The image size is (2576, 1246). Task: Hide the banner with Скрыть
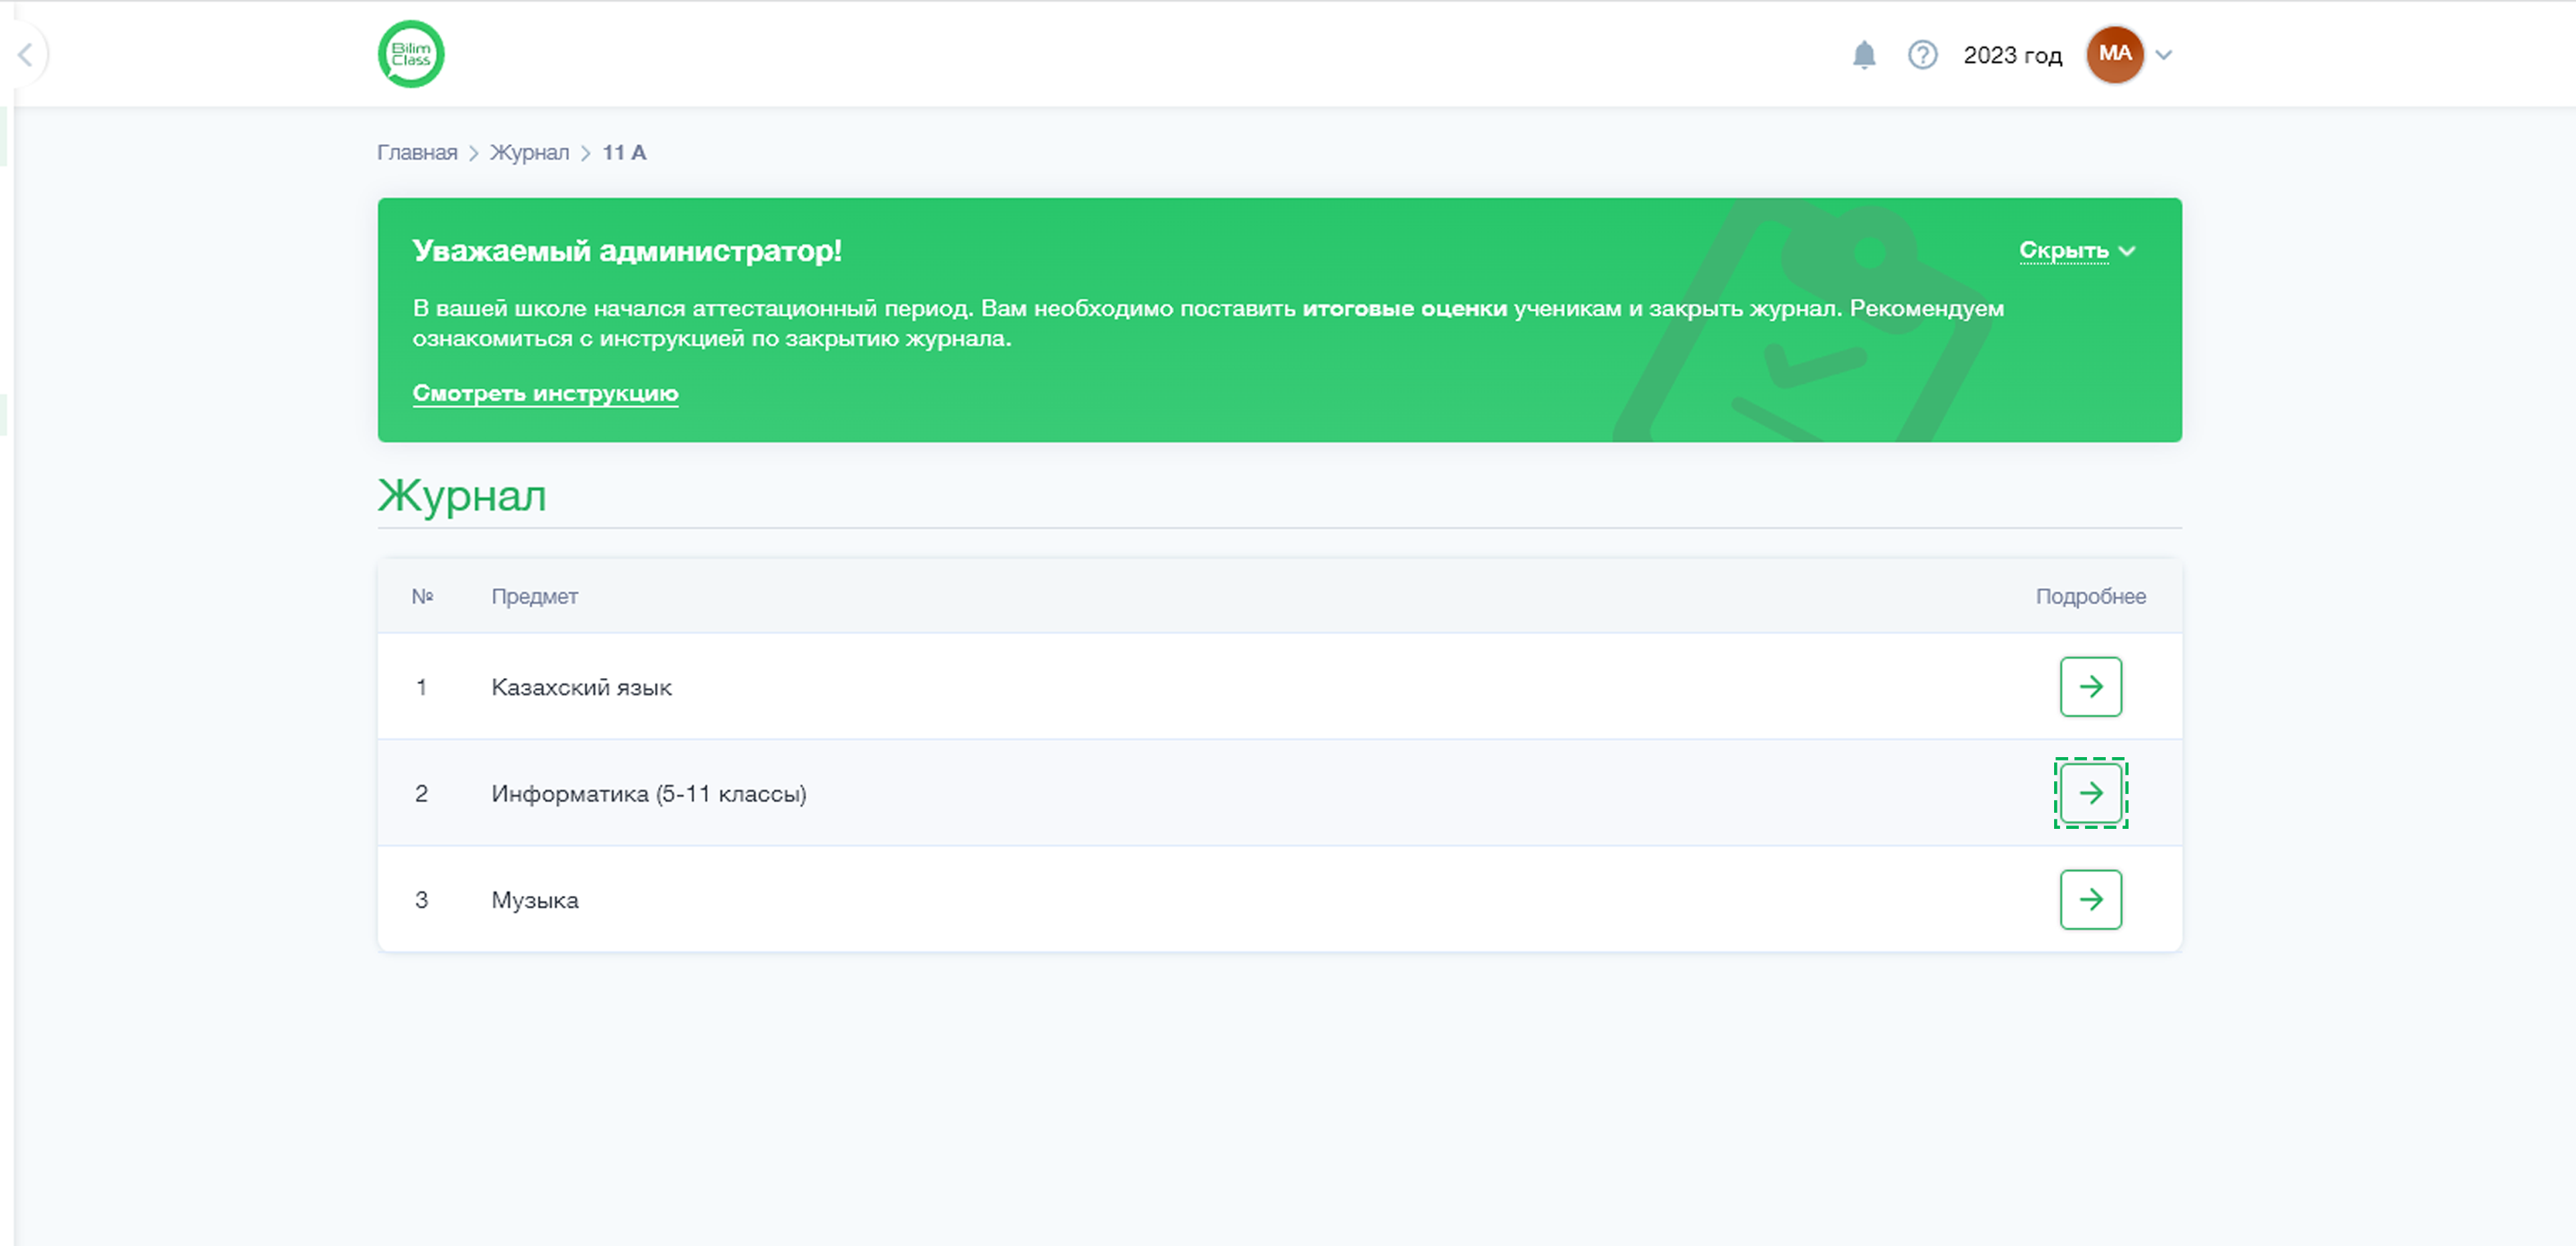[2077, 250]
